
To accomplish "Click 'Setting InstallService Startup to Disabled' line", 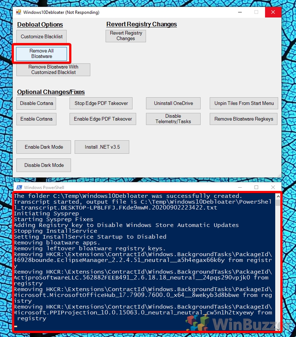I will coord(90,237).
